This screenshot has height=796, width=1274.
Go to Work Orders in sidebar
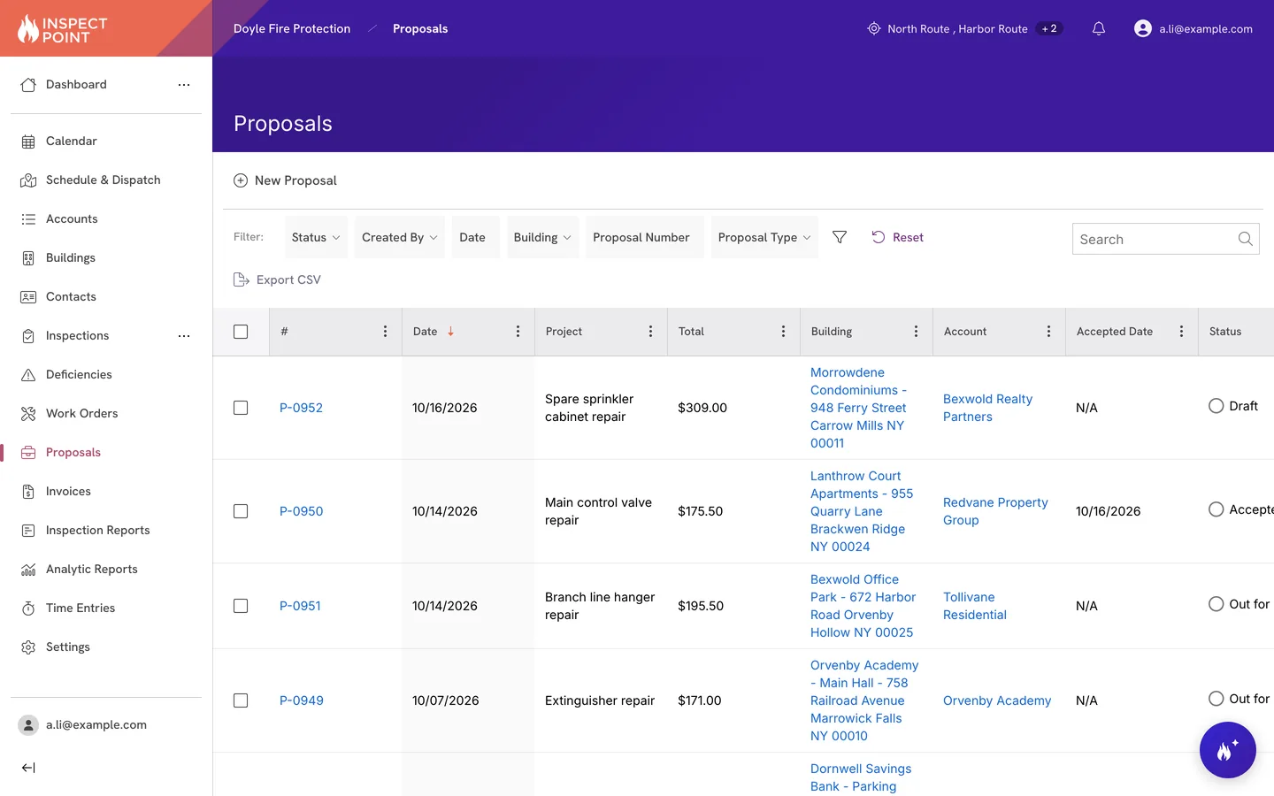click(x=81, y=414)
